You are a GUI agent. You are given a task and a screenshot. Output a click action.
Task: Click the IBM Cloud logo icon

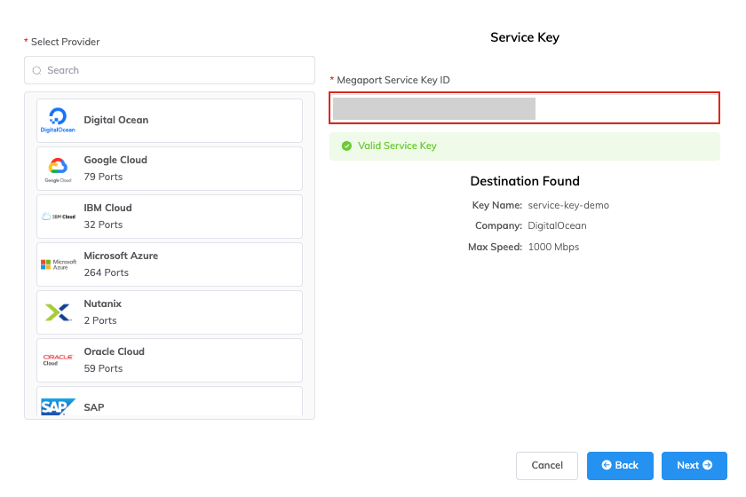(x=58, y=216)
